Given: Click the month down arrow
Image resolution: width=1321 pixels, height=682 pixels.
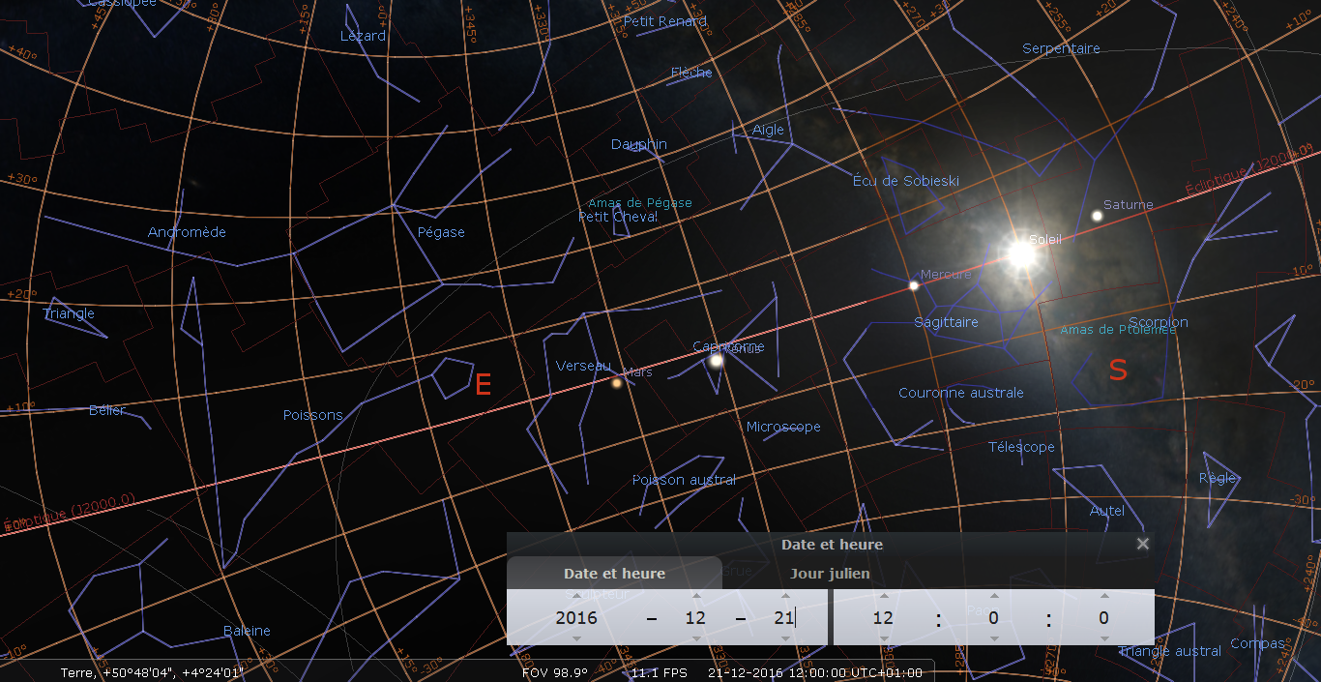Looking at the screenshot, I should [695, 638].
